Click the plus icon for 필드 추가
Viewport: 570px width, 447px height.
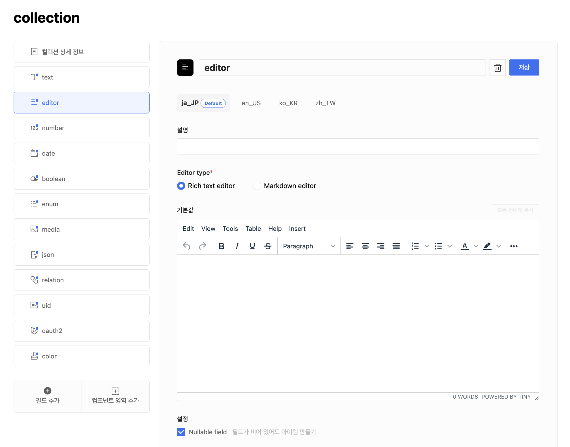(x=48, y=391)
